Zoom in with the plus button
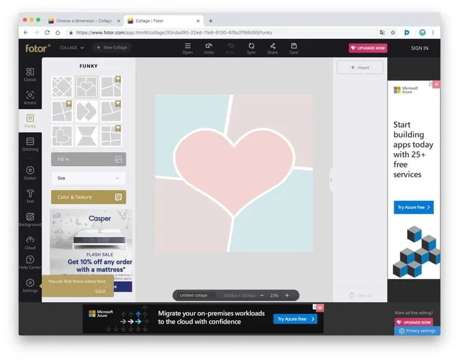This screenshot has width=459, height=360. tap(287, 296)
